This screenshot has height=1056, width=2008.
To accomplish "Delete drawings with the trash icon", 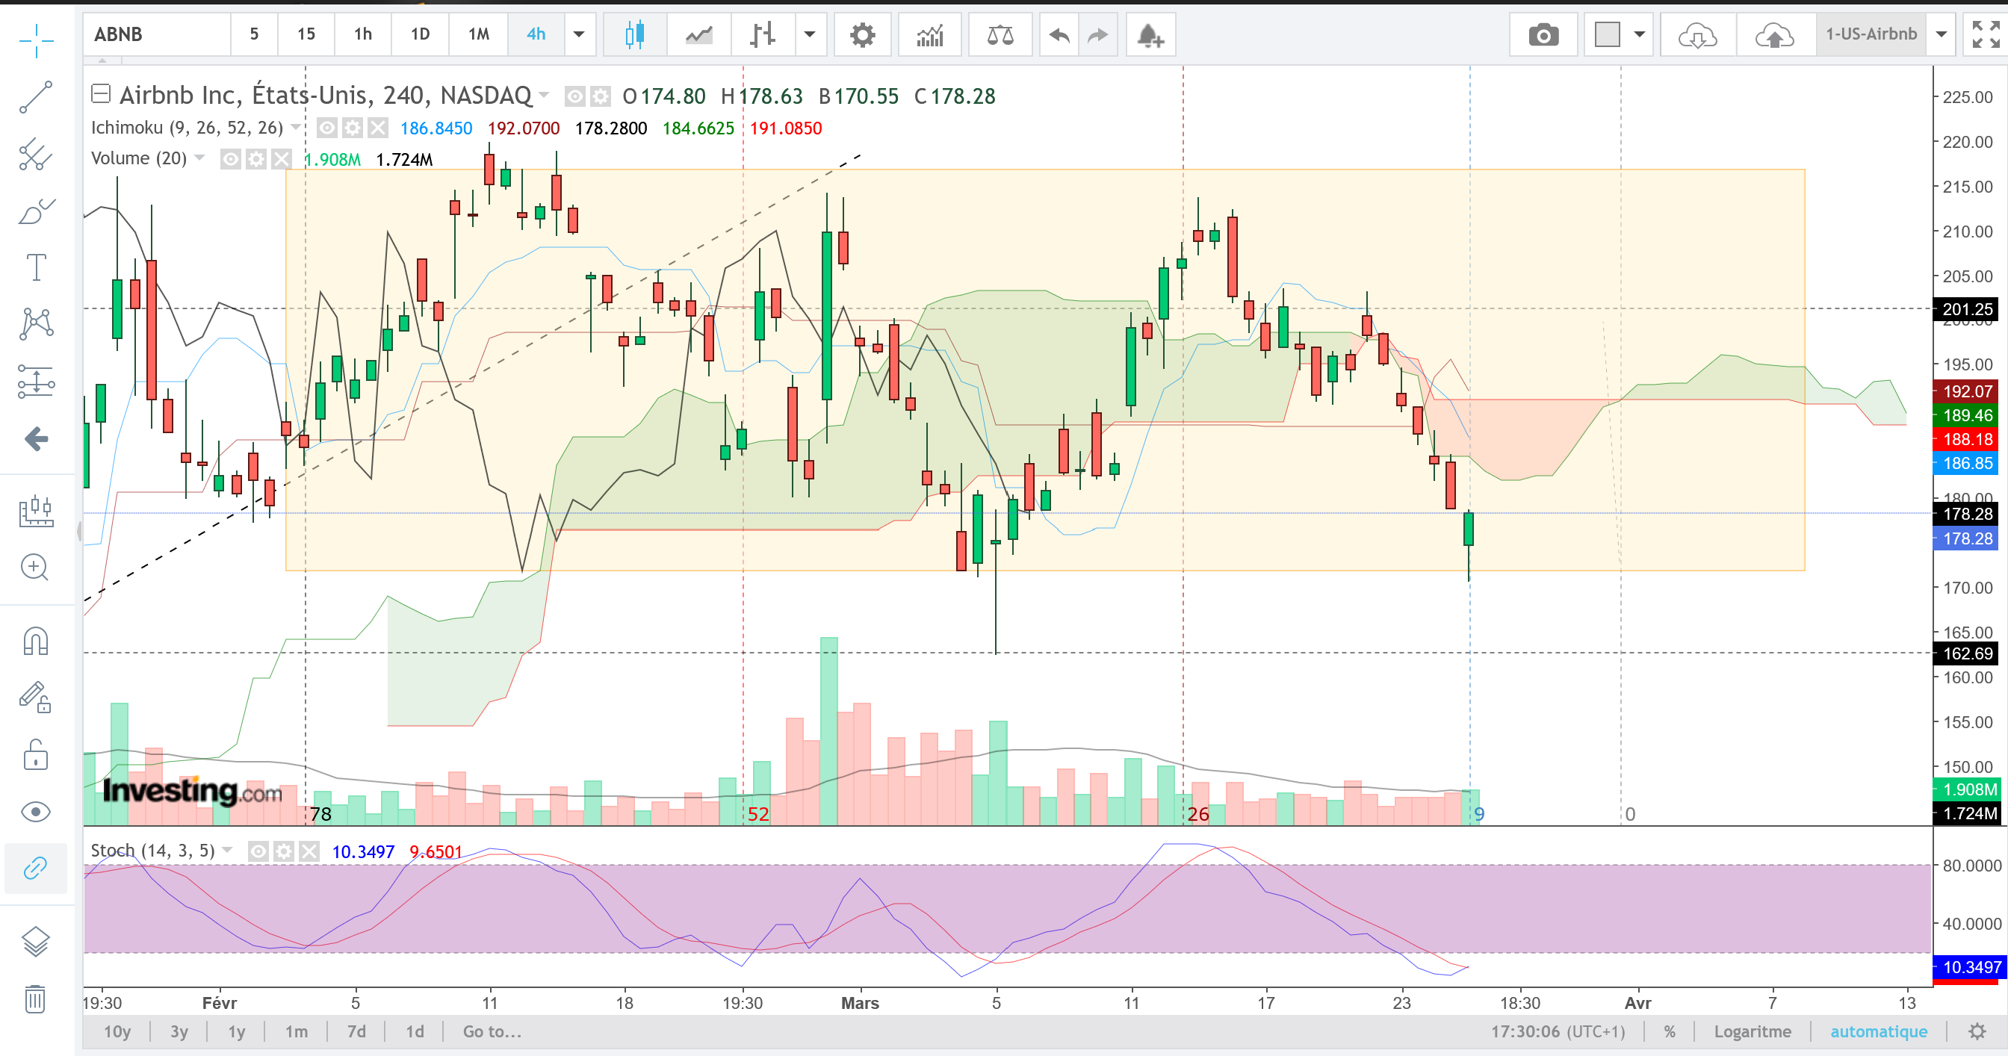I will [x=36, y=998].
